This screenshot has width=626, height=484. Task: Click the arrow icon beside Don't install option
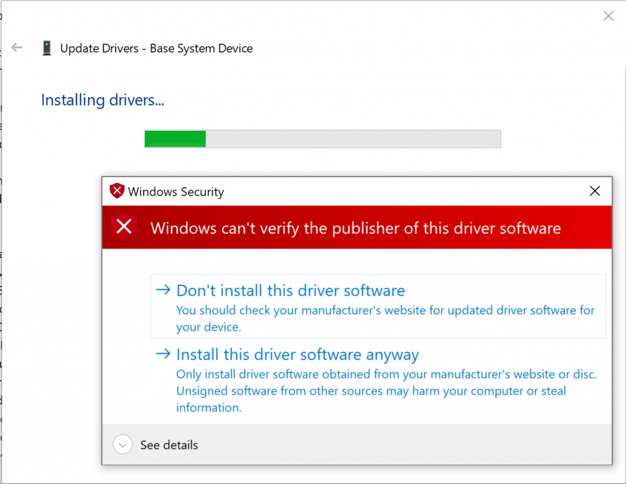tap(163, 290)
